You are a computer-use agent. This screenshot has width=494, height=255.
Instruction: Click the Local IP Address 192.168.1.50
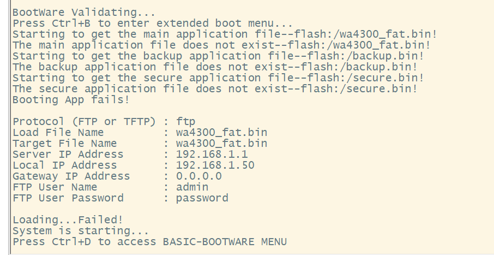(x=215, y=165)
